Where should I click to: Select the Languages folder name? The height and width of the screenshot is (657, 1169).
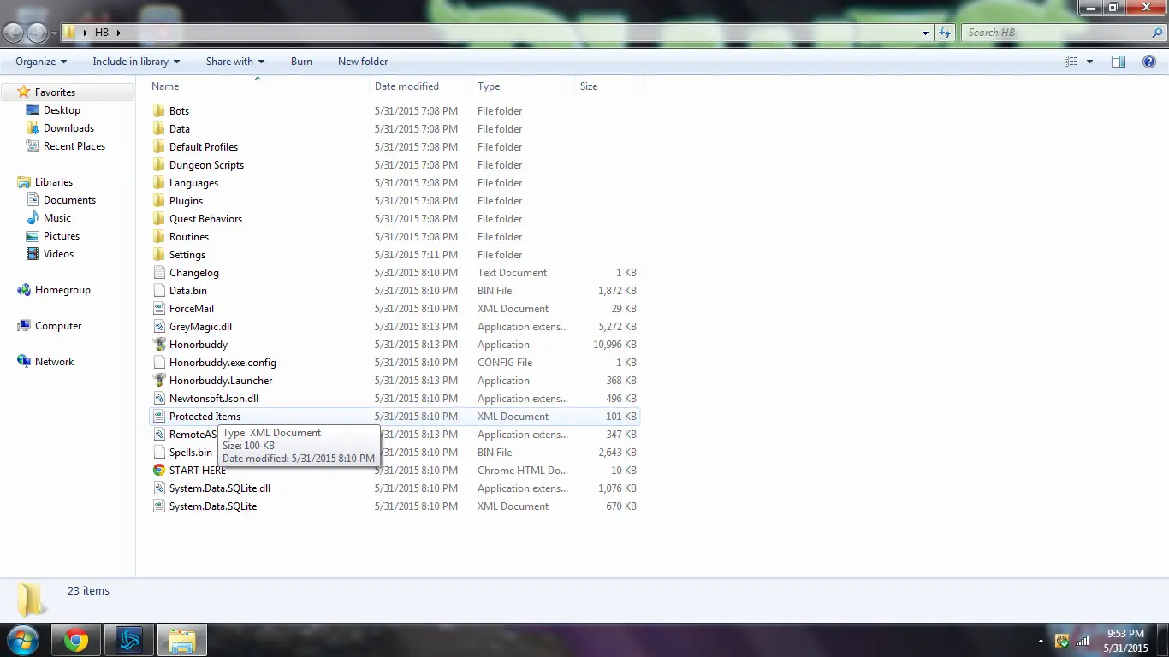point(193,183)
